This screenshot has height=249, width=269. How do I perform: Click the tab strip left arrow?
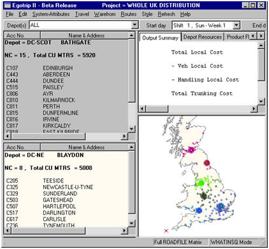coord(252,36)
